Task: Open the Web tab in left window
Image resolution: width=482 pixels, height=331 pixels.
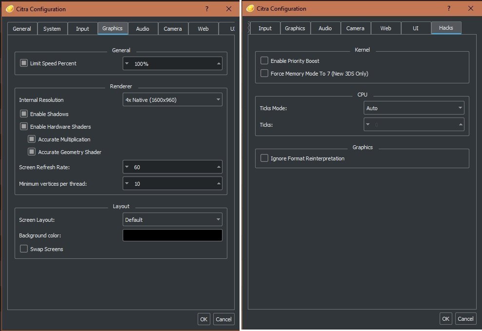Action: coord(203,29)
